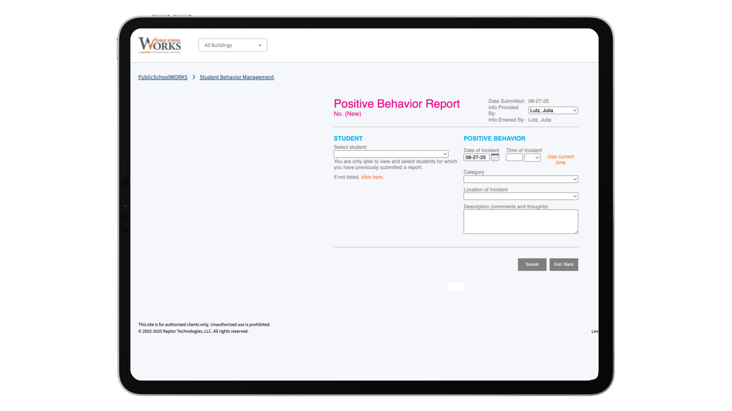Open the Info Provided By dropdown
Screen dimensions: 732x411
tap(553, 110)
